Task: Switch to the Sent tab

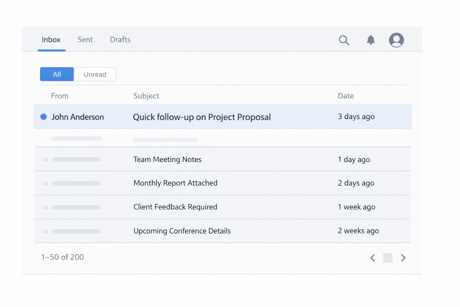Action: pos(85,39)
